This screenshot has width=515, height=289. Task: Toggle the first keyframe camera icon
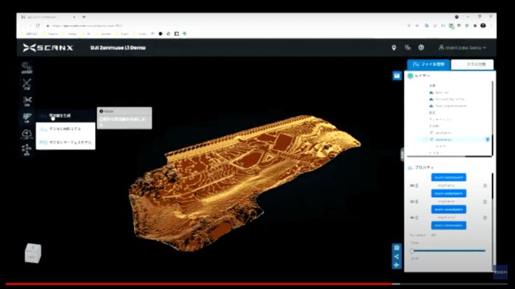click(412, 186)
